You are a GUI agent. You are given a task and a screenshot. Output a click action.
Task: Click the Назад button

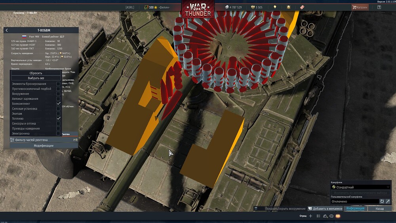(380, 209)
